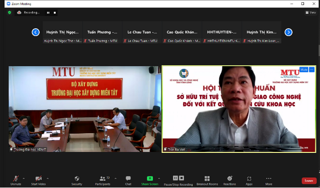Click the Trần Bá Việt speaker video
The height and width of the screenshot is (188, 320).
click(x=239, y=109)
